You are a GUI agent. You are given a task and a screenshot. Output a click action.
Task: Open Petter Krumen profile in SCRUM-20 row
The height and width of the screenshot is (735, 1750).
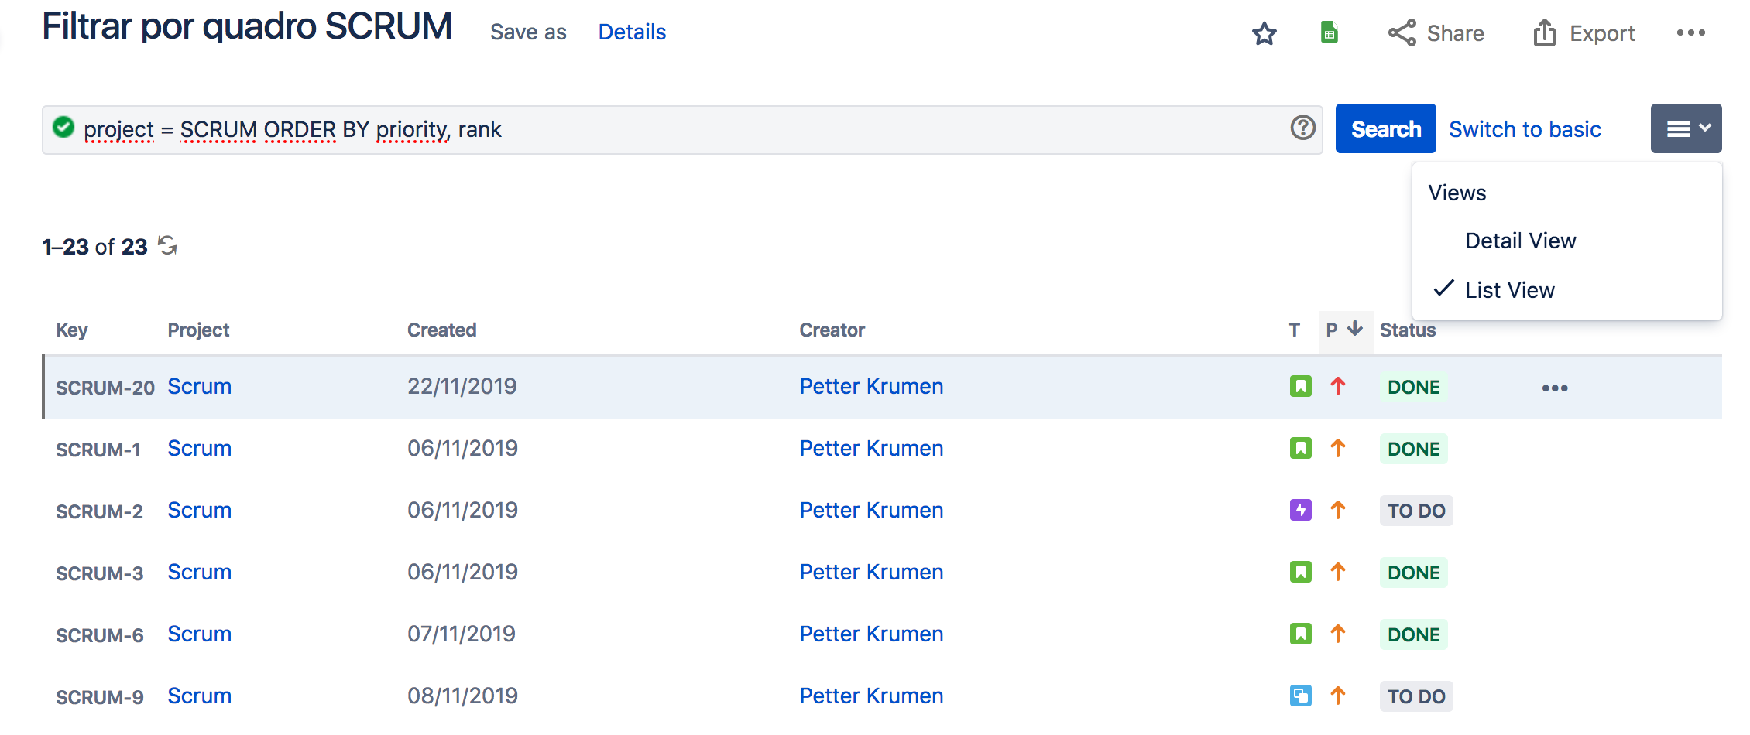(871, 386)
